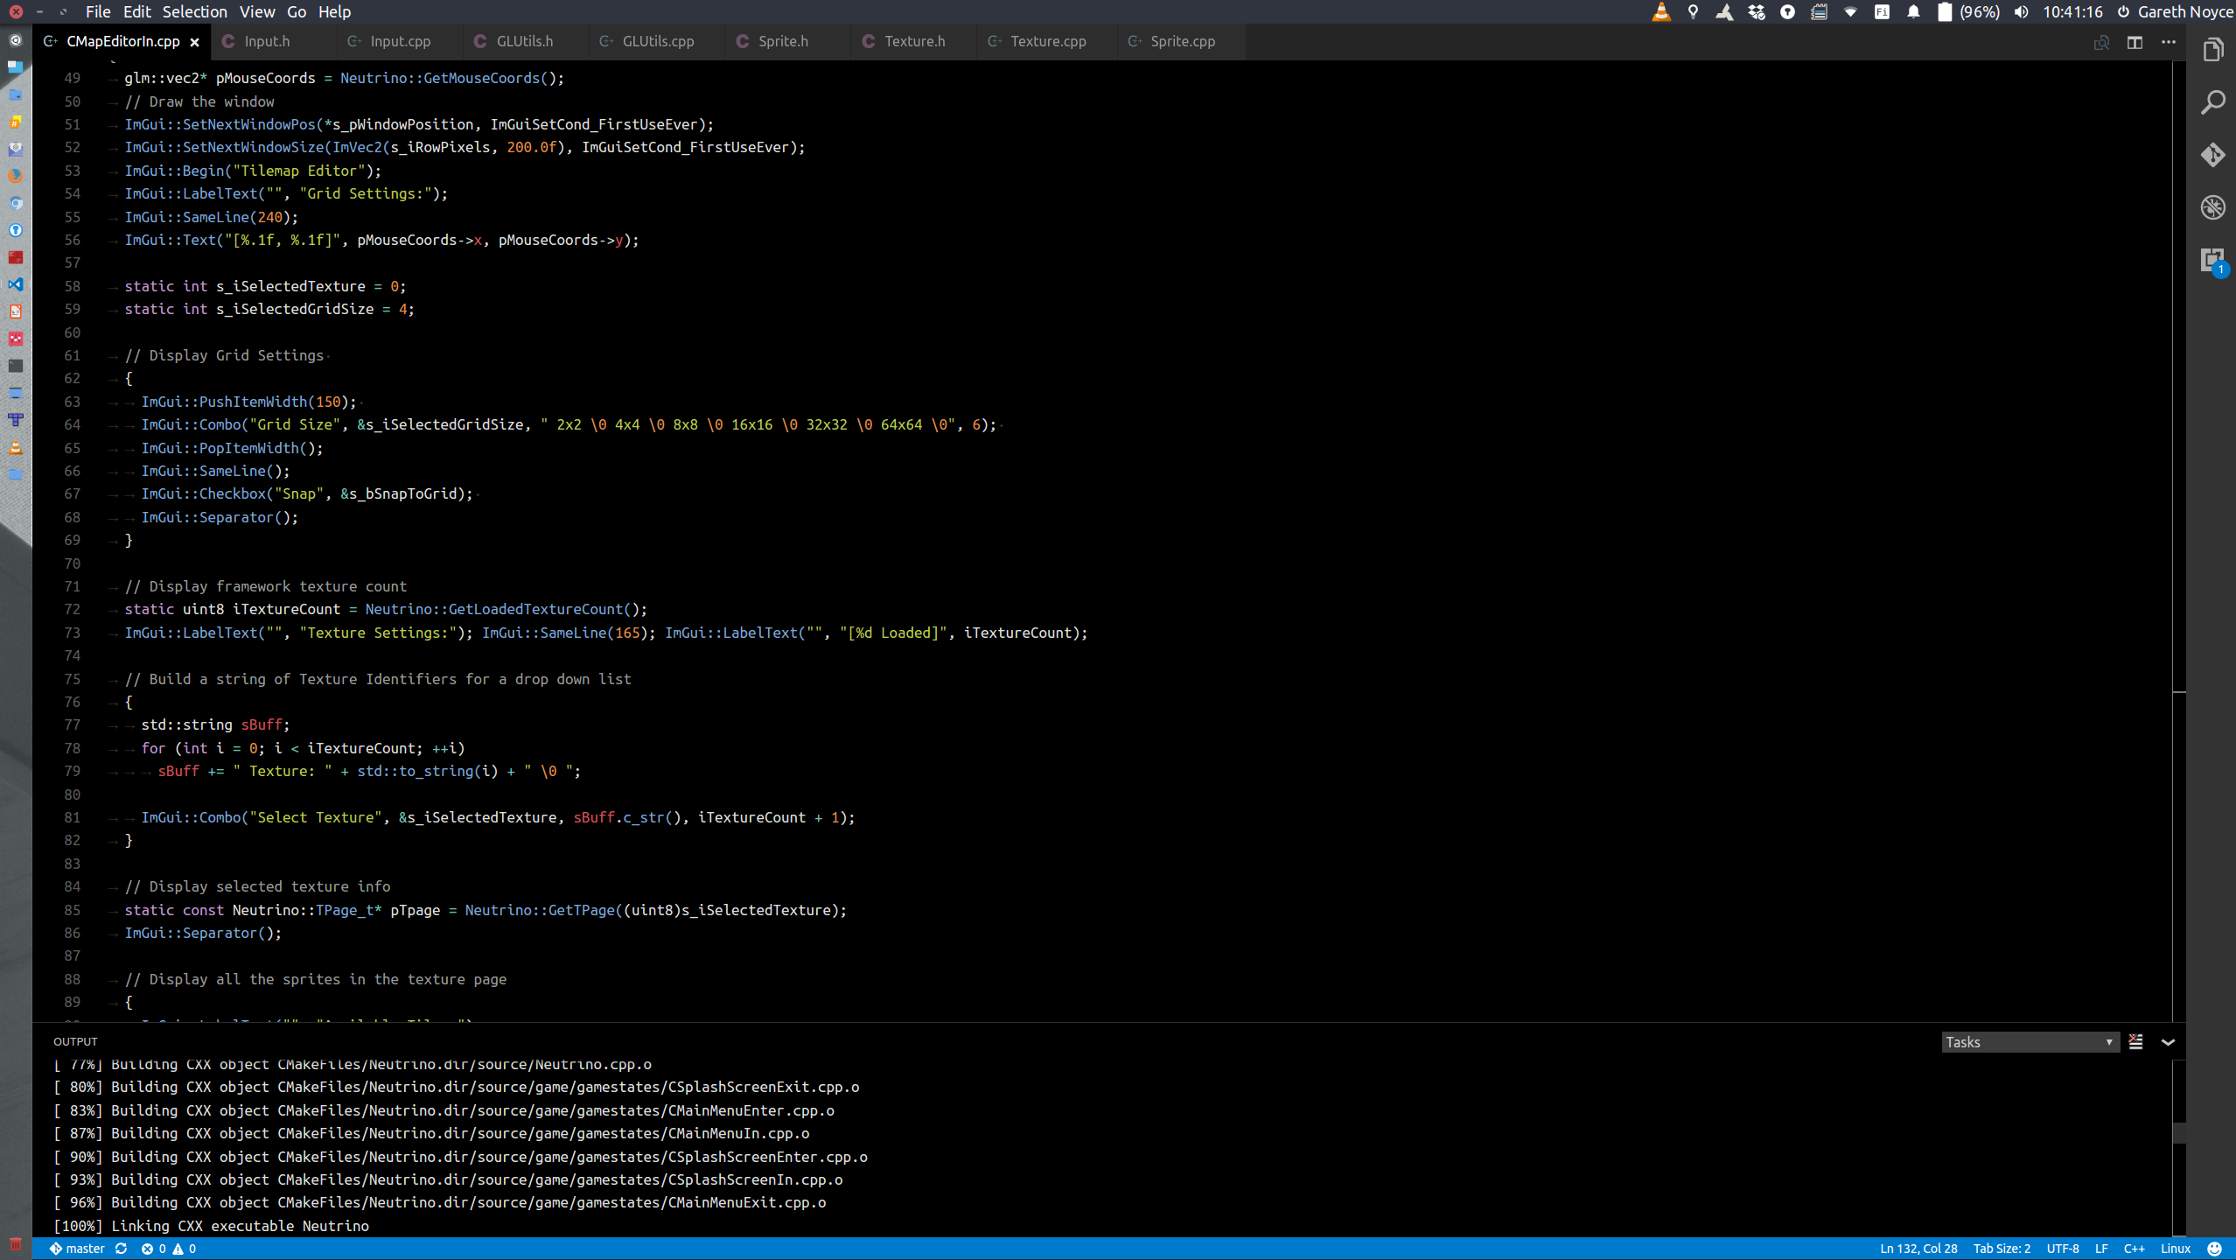This screenshot has height=1260, width=2236.
Task: Click Visual Studio Code in the dock
Action: pyautogui.click(x=15, y=284)
